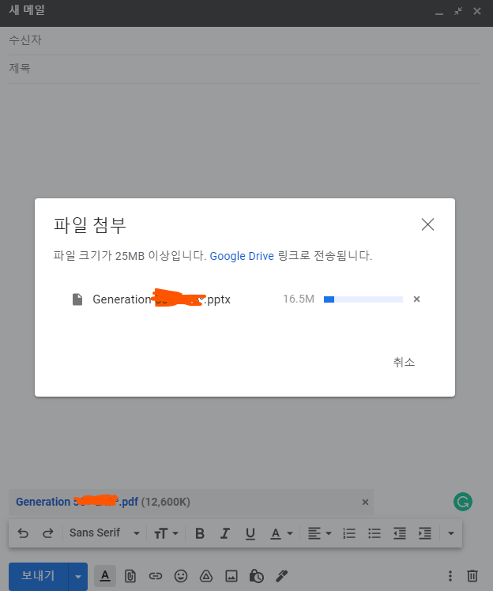Insert files using Google Drive icon
Screen dimensions: 493x591
click(206, 576)
